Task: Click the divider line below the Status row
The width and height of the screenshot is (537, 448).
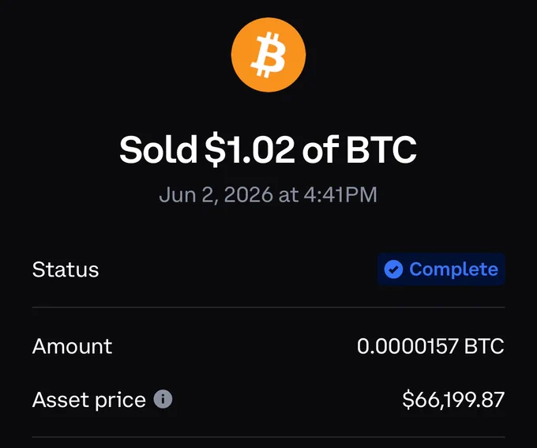Action: [268, 307]
